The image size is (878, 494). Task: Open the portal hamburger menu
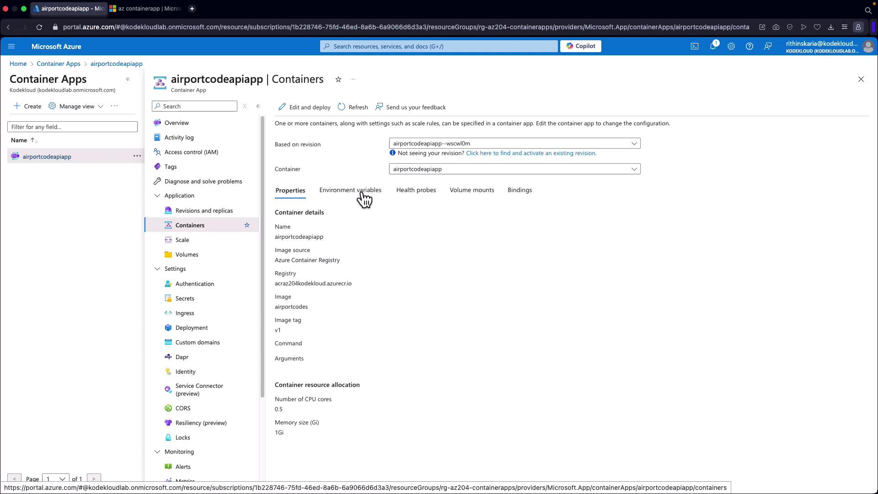[x=12, y=46]
